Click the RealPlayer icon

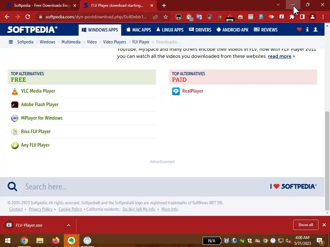click(x=176, y=91)
